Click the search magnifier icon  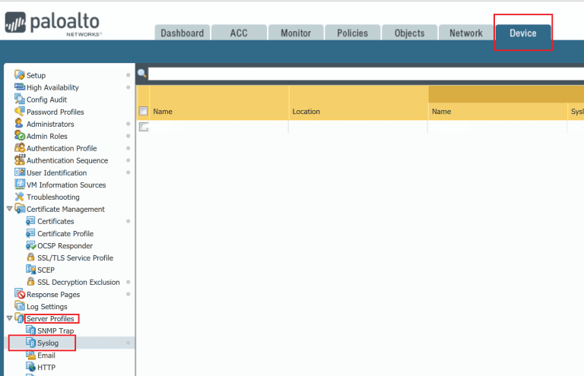pyautogui.click(x=141, y=74)
